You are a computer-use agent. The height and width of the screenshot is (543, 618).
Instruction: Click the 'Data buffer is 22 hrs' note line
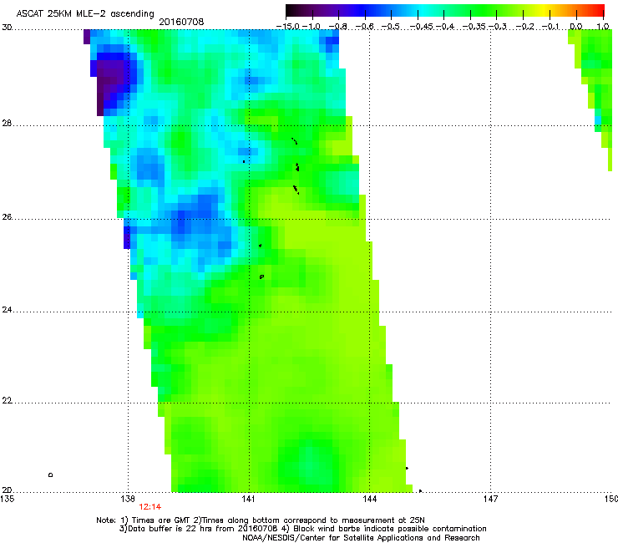coord(302,529)
